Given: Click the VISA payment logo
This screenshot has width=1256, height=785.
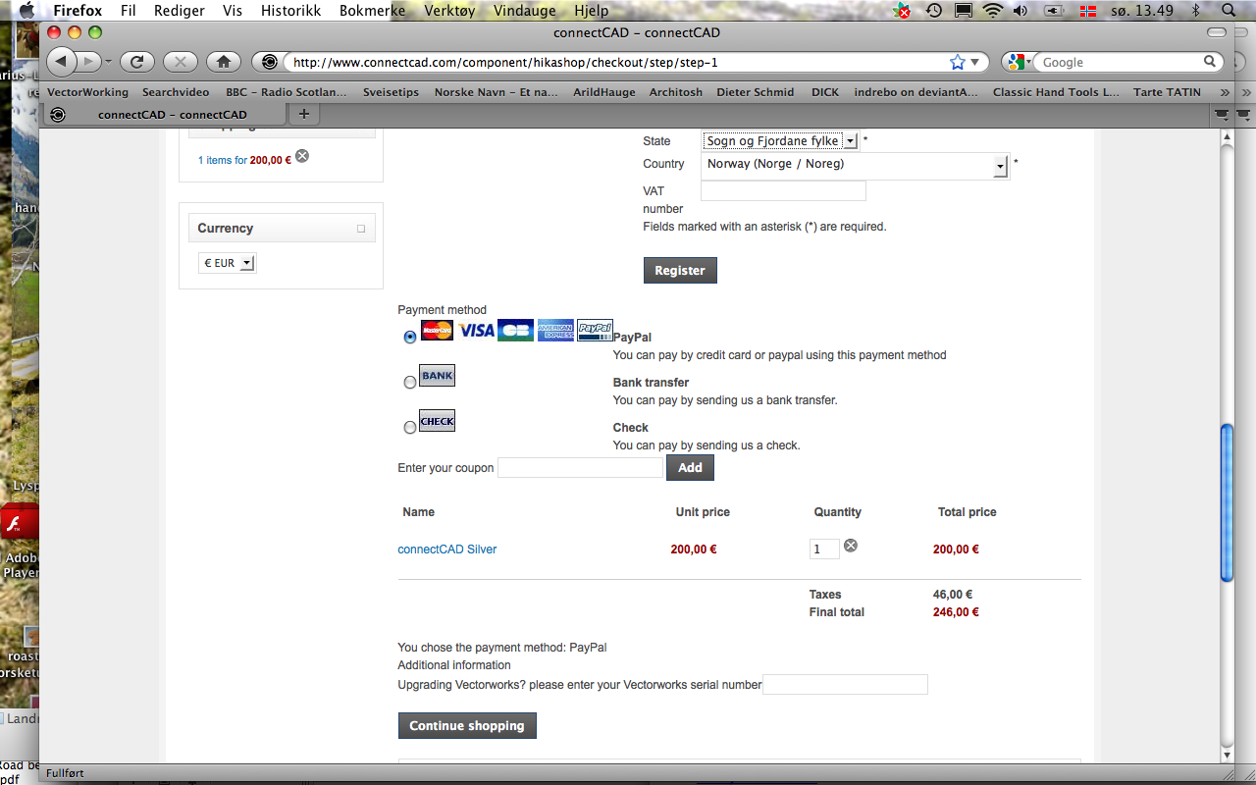Looking at the screenshot, I should tap(477, 331).
